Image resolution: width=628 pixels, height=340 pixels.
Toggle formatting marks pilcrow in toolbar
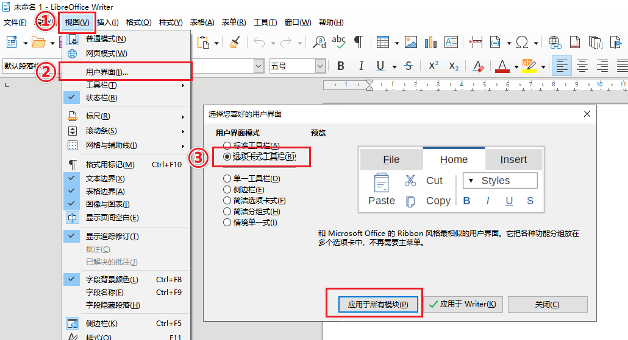pos(359,42)
